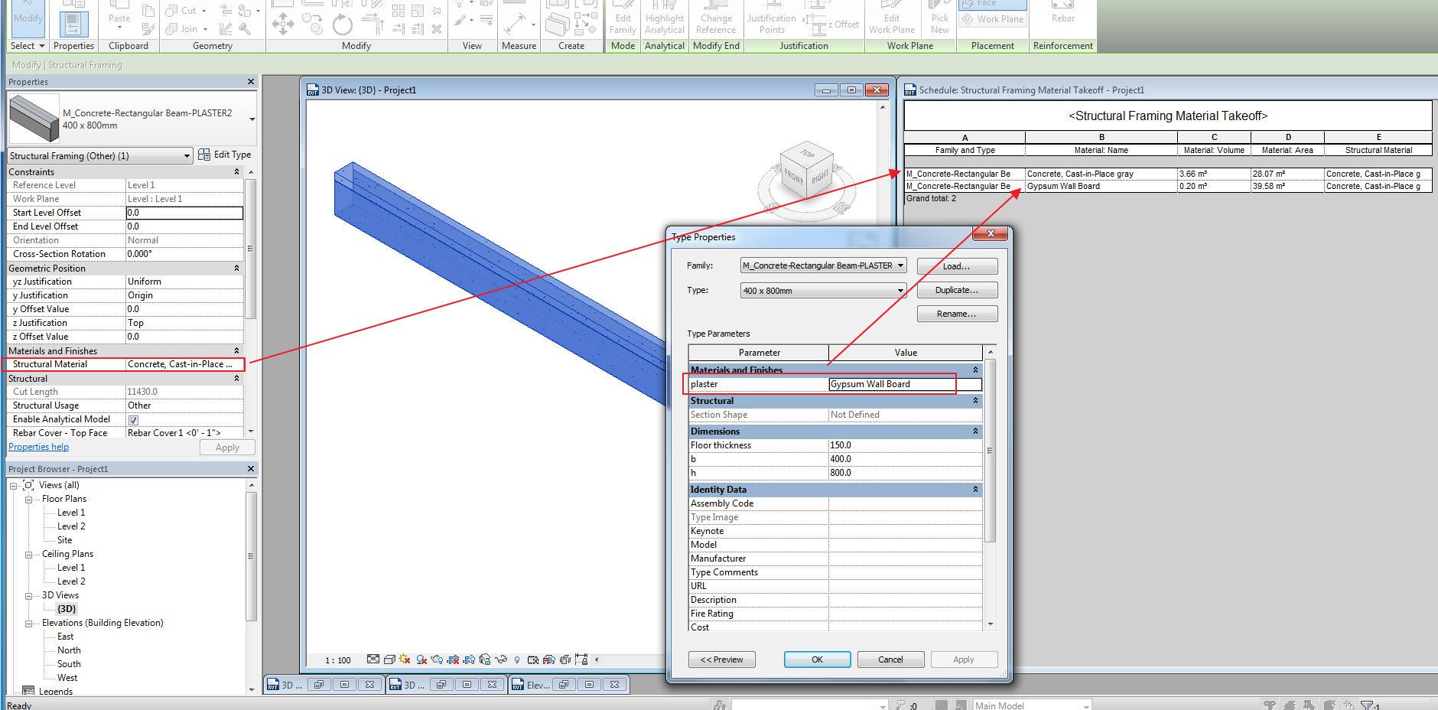Click the 1:100 scale control
Screen dimensions: 1438x710
(337, 660)
